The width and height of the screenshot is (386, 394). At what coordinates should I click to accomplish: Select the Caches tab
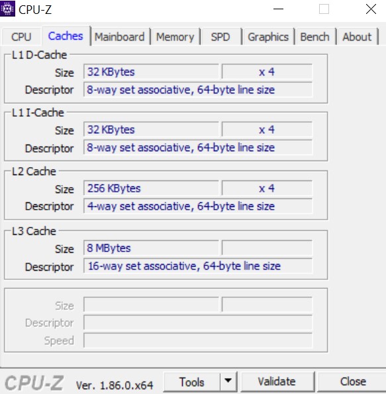tap(66, 36)
